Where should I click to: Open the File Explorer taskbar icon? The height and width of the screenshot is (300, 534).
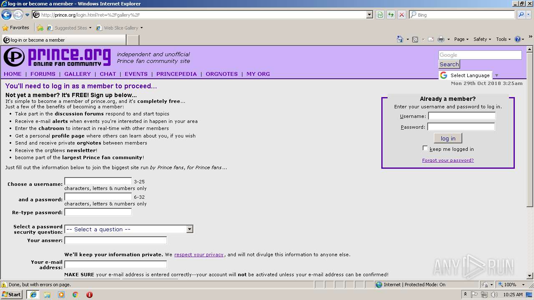pyautogui.click(x=47, y=294)
